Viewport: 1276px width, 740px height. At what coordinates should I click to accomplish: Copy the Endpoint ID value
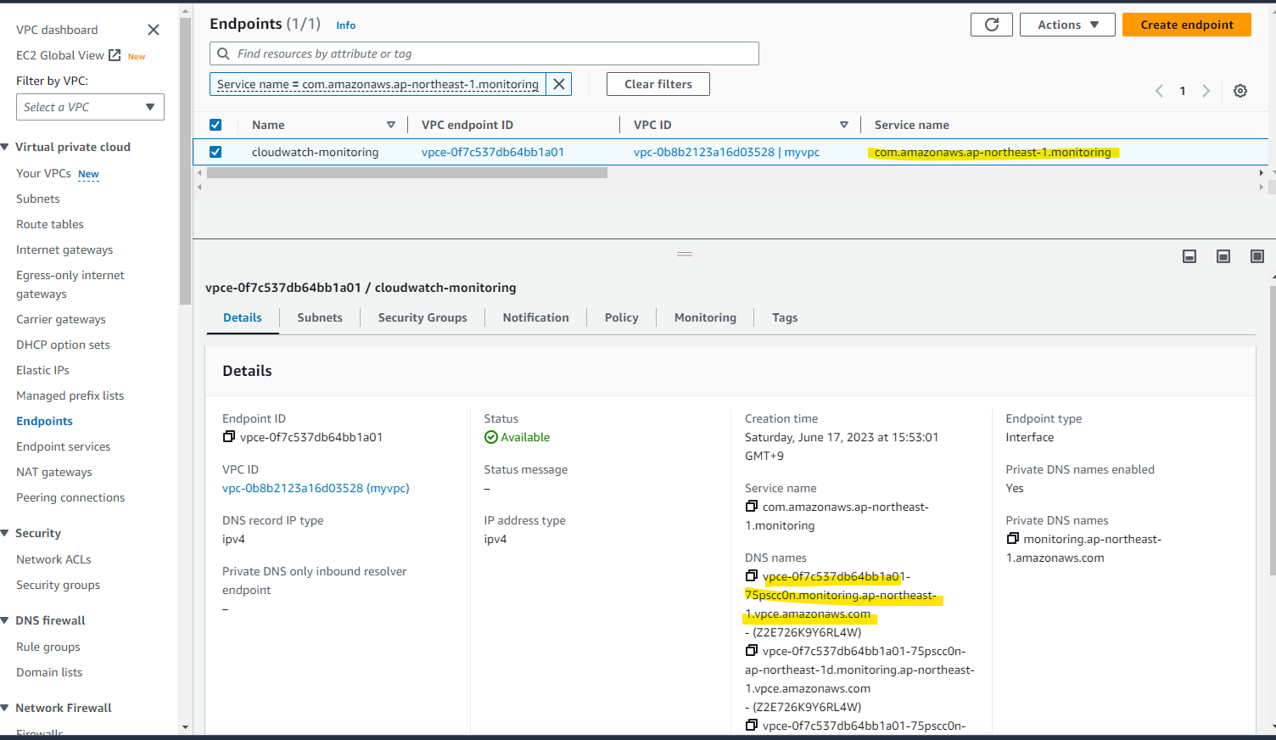pos(229,437)
